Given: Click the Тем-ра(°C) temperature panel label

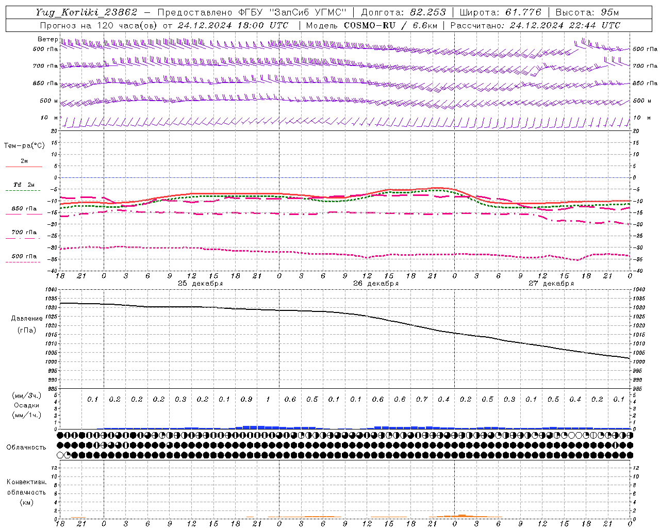Looking at the screenshot, I should [24, 146].
